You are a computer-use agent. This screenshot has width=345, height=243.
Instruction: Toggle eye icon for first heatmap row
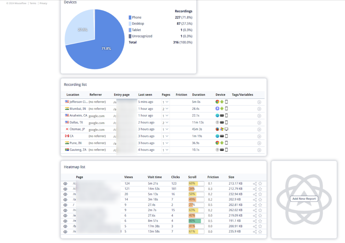coord(65,184)
